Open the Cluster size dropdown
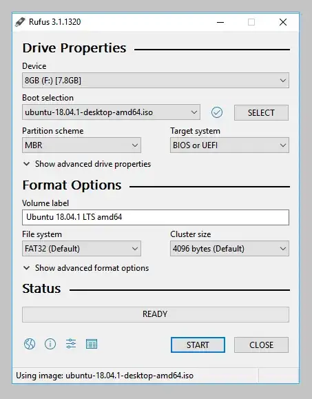 point(229,249)
